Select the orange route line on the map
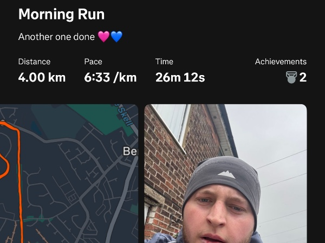This screenshot has height=243, width=325. (19, 175)
